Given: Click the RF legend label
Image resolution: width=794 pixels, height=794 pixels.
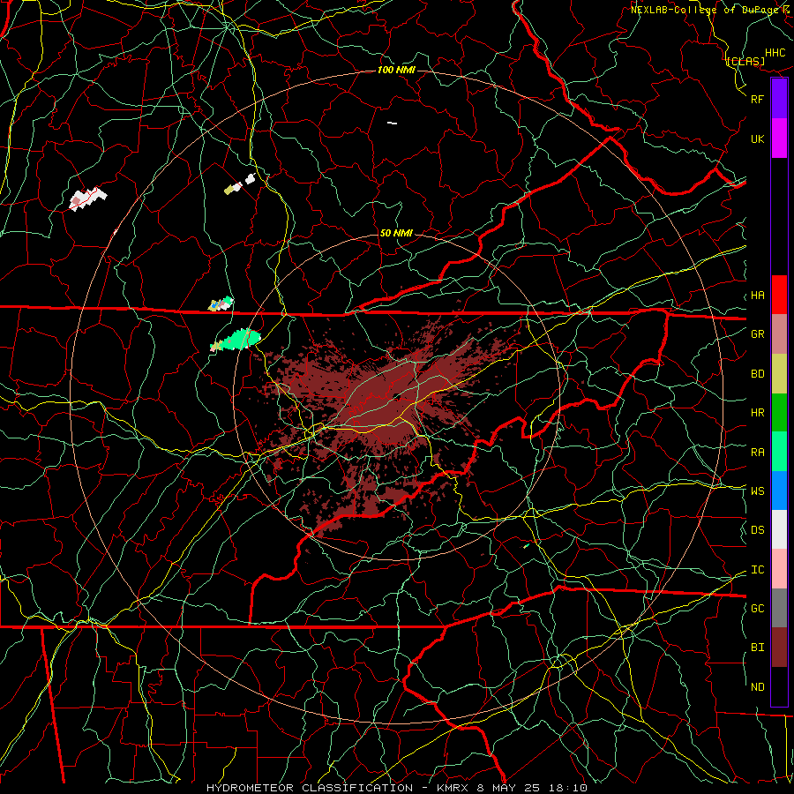Looking at the screenshot, I should click(758, 99).
